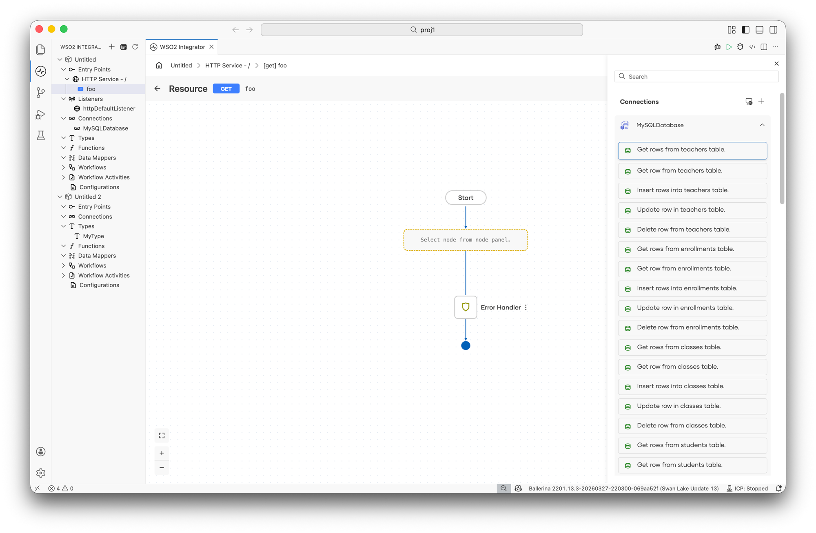Open Error Handler node options menu

[526, 307]
